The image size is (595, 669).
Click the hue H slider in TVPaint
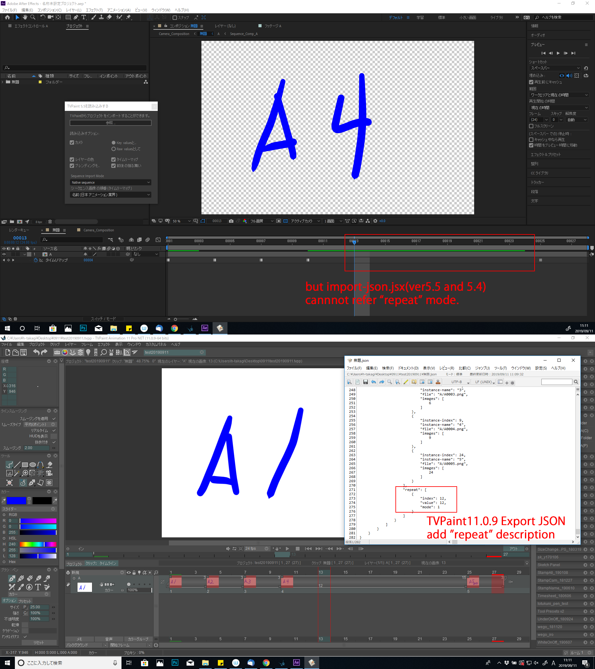point(38,544)
